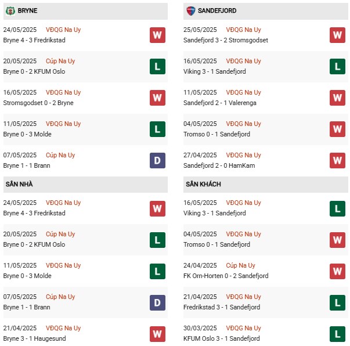Select L badge for Fredrikstad 3-1 Sandefjord
350x346 pixels.
pos(338,302)
